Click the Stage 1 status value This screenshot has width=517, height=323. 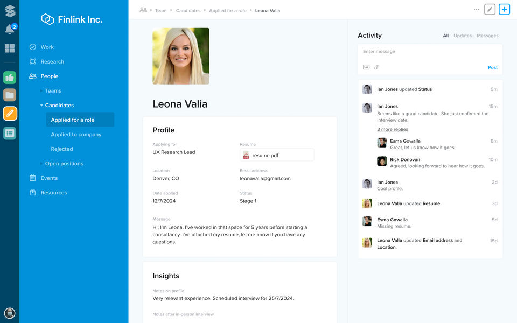click(x=248, y=201)
